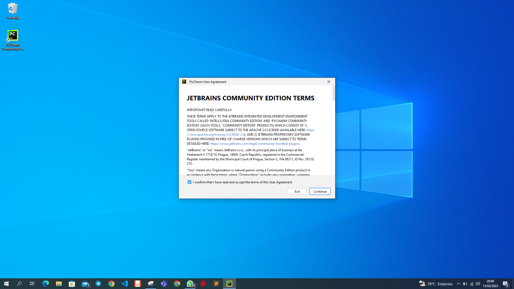This screenshot has height=289, width=514.
Task: Click the battery status tray icon
Action: [x=465, y=284]
